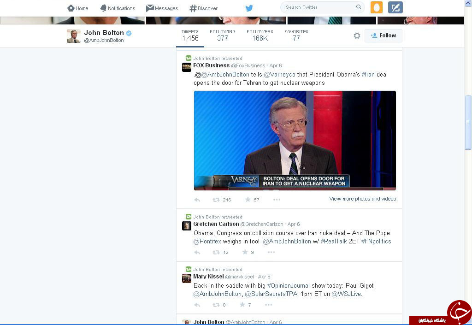This screenshot has width=472, height=325.
Task: Open the Bolton Varney & Co. video image
Action: pos(295,140)
